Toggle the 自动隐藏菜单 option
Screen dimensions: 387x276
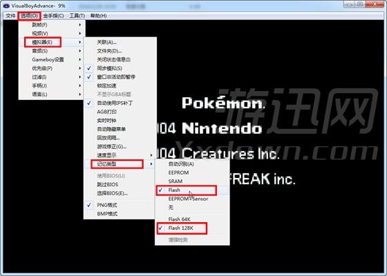tap(120, 129)
